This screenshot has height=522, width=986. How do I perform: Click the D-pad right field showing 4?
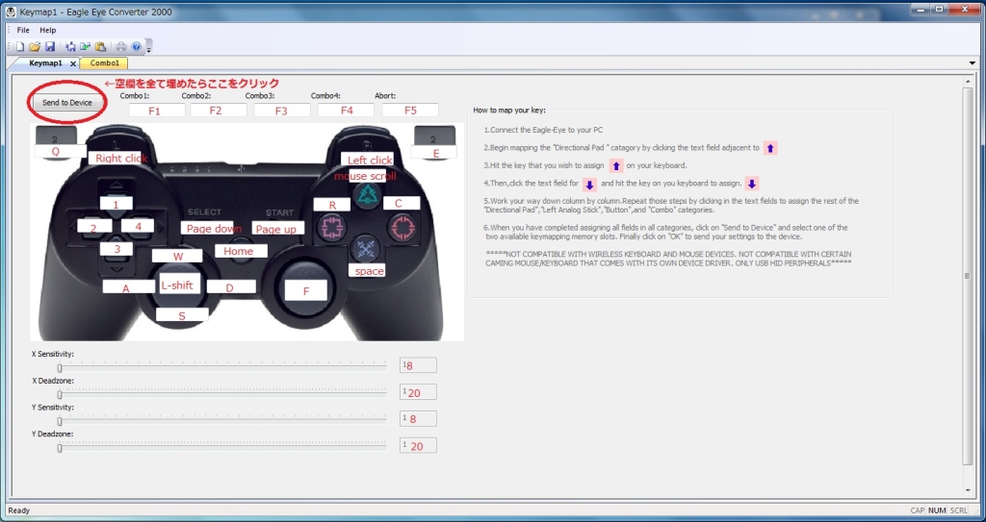pos(137,226)
